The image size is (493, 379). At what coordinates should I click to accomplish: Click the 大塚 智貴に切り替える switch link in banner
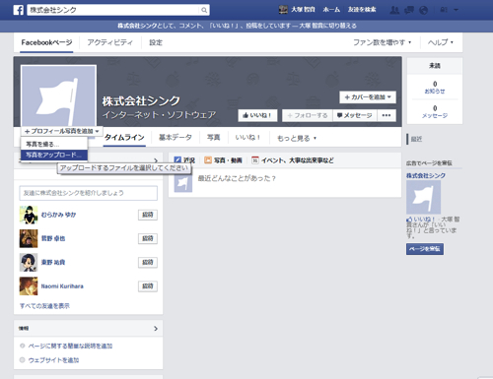[x=327, y=26]
